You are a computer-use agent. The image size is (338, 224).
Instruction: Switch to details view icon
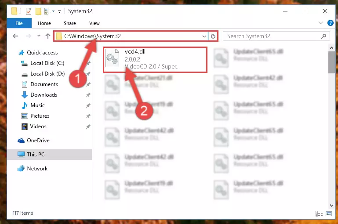[x=319, y=213]
